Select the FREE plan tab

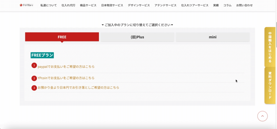coord(62,37)
